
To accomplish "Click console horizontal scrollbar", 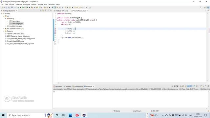I will 131,108.
